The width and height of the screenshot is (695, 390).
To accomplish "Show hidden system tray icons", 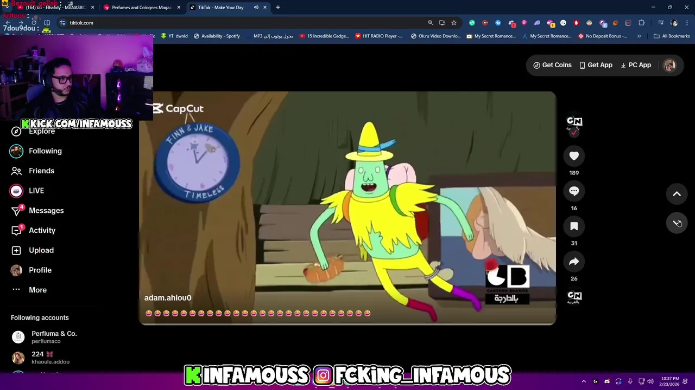I will click(x=584, y=381).
